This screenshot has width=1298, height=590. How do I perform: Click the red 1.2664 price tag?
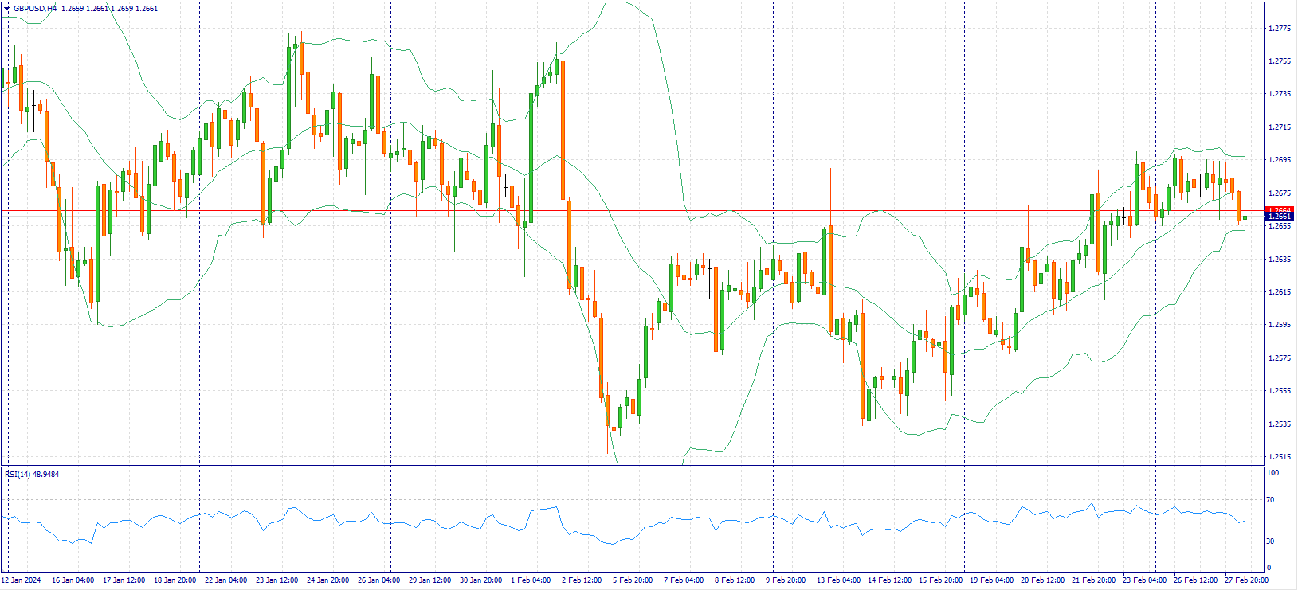1279,210
